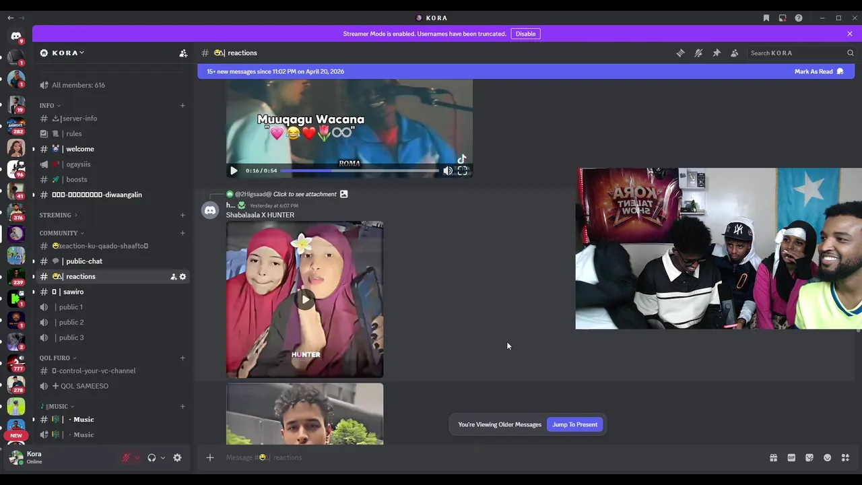Join the public 1 voice channel
862x485 pixels.
click(x=113, y=307)
